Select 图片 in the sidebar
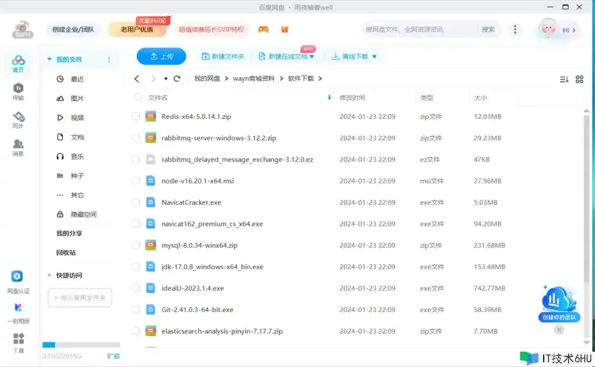 (77, 98)
